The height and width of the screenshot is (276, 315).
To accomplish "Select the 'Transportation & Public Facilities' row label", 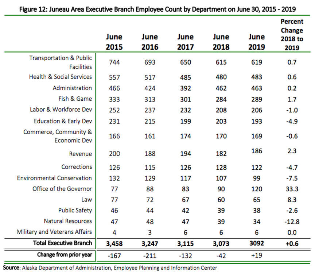I will [x=61, y=62].
